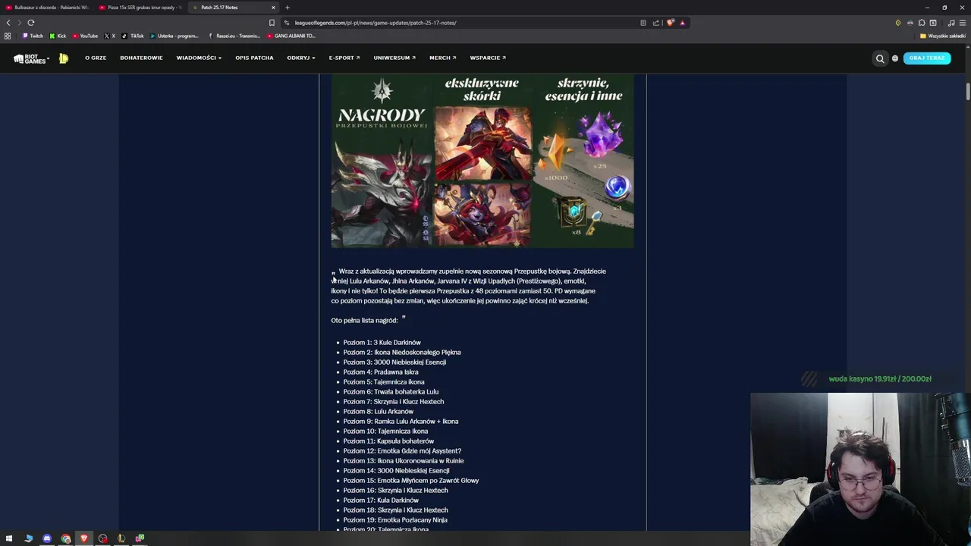
Task: Click the battle pass rewards image
Action: (x=482, y=161)
